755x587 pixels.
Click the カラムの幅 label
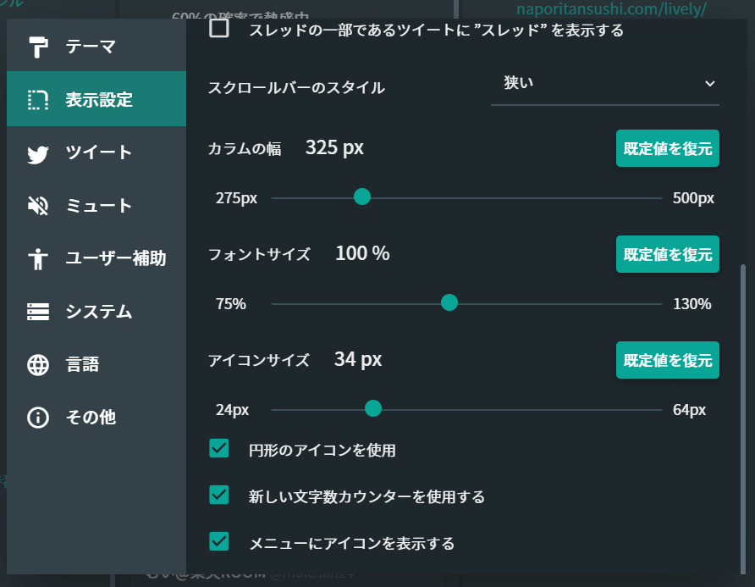(x=245, y=148)
